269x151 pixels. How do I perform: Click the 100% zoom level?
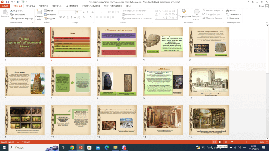tap(262, 142)
